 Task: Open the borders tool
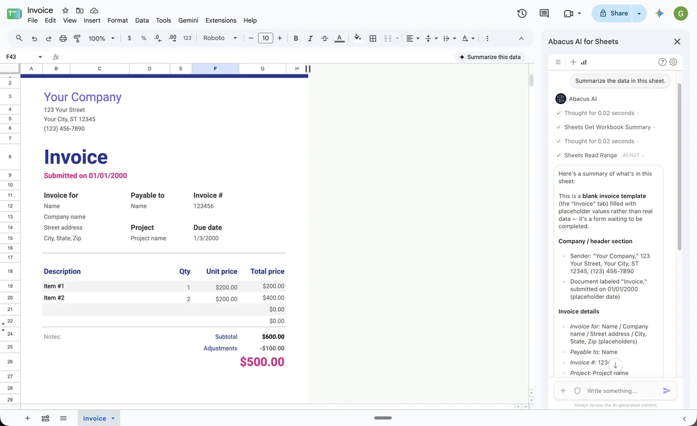coord(373,38)
